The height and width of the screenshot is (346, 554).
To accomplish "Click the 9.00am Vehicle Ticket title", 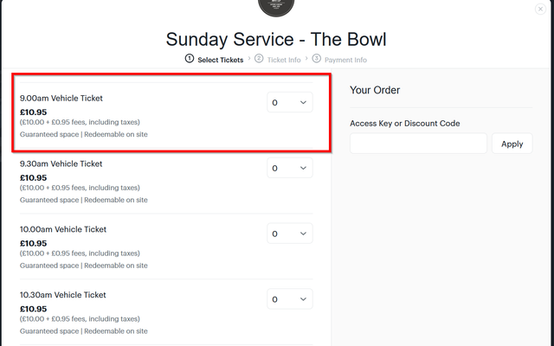I will [61, 98].
